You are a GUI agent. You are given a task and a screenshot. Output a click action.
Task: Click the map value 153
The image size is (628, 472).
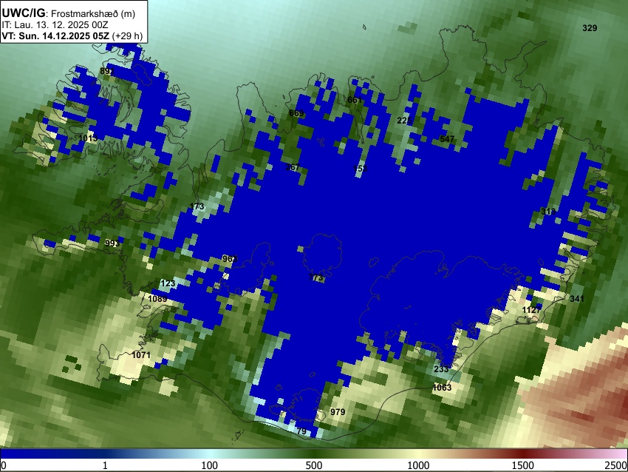pos(361,169)
